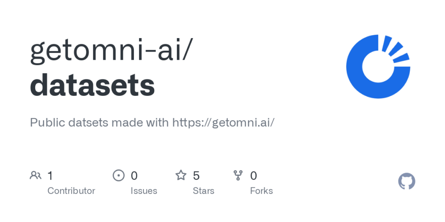Image resolution: width=445 pixels, height=222 pixels.
Task: Select the 'Public datsets made with' text
Action: pyautogui.click(x=99, y=123)
